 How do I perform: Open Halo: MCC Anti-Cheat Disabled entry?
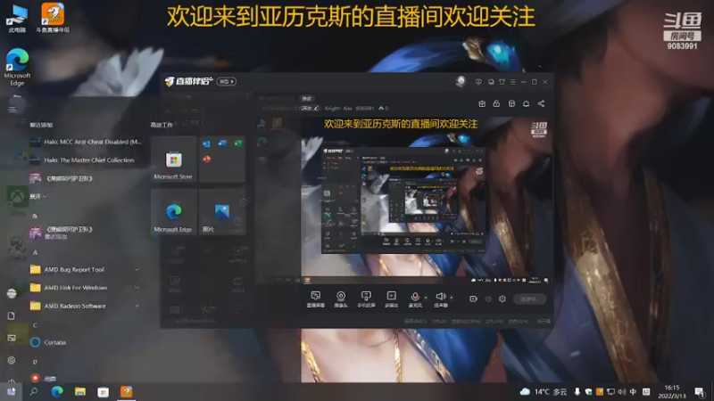coord(86,142)
